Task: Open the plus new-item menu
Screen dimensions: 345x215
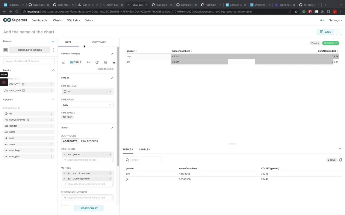Action: (x=322, y=20)
